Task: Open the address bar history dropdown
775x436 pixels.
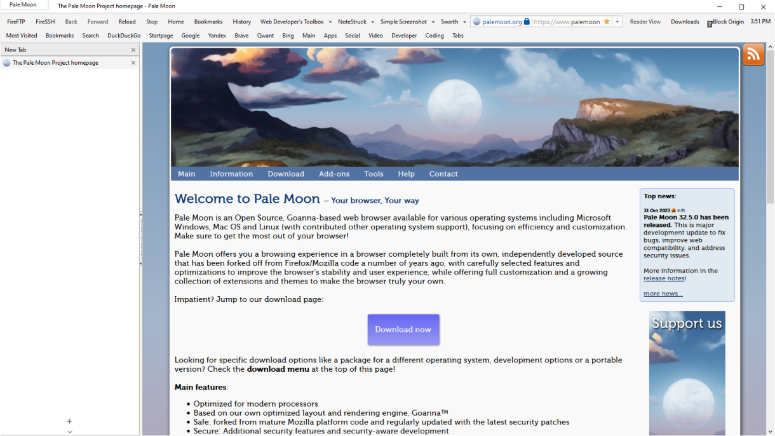Action: [617, 22]
